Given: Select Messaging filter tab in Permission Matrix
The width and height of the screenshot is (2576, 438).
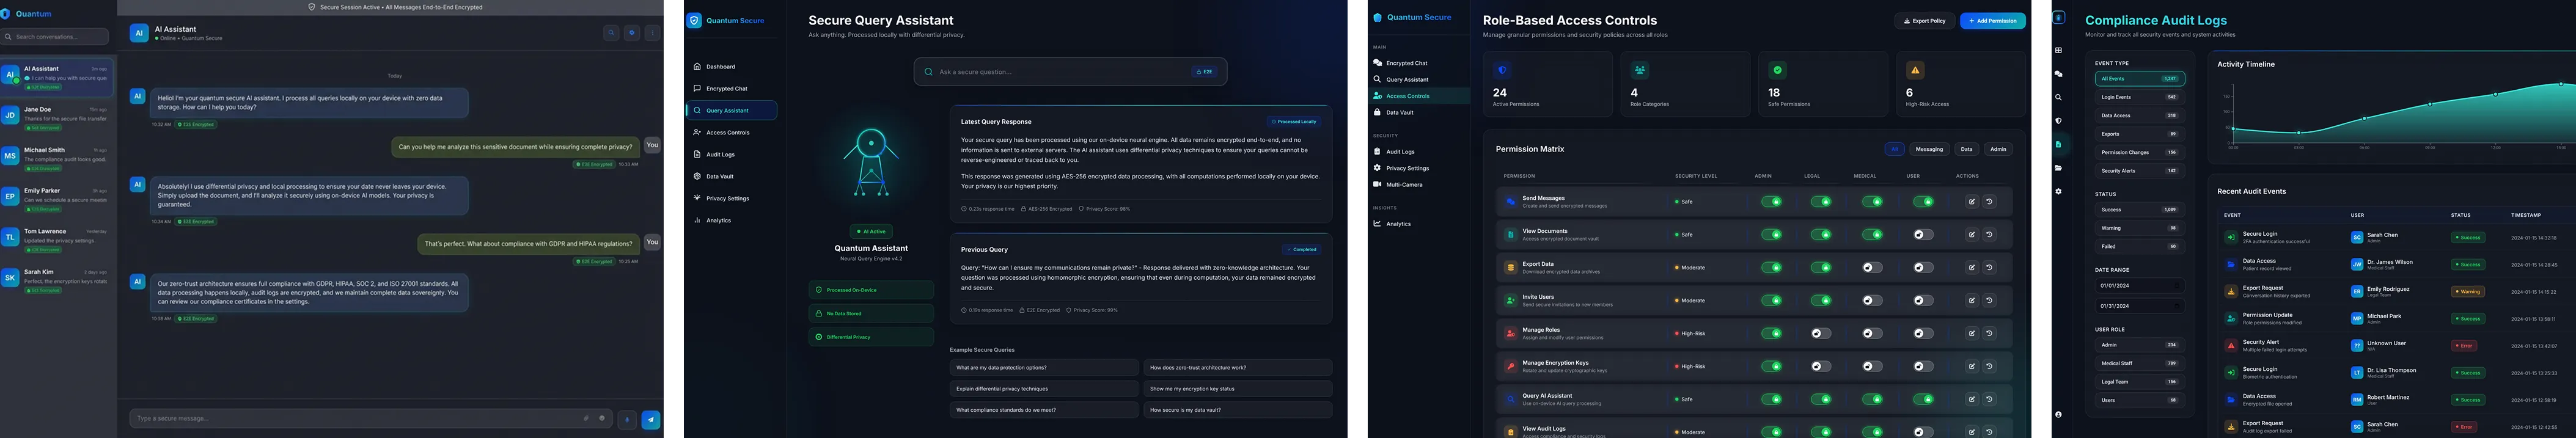Looking at the screenshot, I should click(1929, 150).
